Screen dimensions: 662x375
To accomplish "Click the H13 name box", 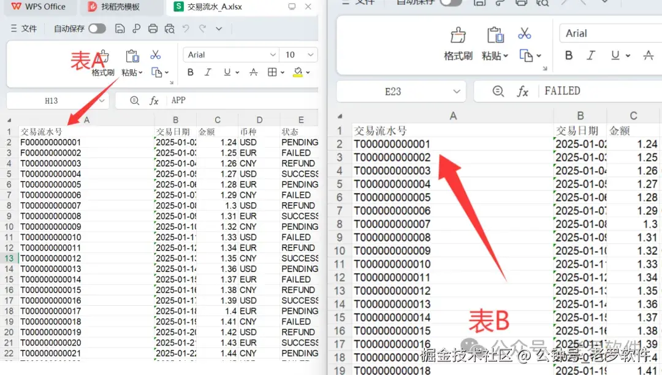I will 51,100.
